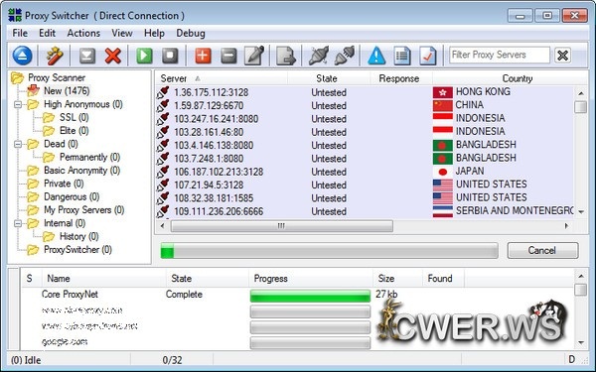This screenshot has width=596, height=372.
Task: Select proxy 1.59.87.129:6670 row
Action: pyautogui.click(x=365, y=105)
